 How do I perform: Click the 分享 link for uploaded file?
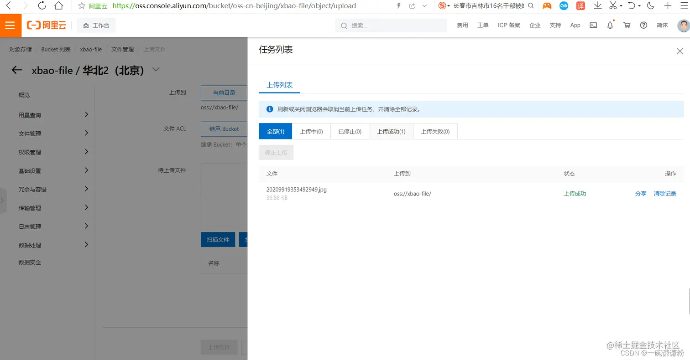[641, 194]
